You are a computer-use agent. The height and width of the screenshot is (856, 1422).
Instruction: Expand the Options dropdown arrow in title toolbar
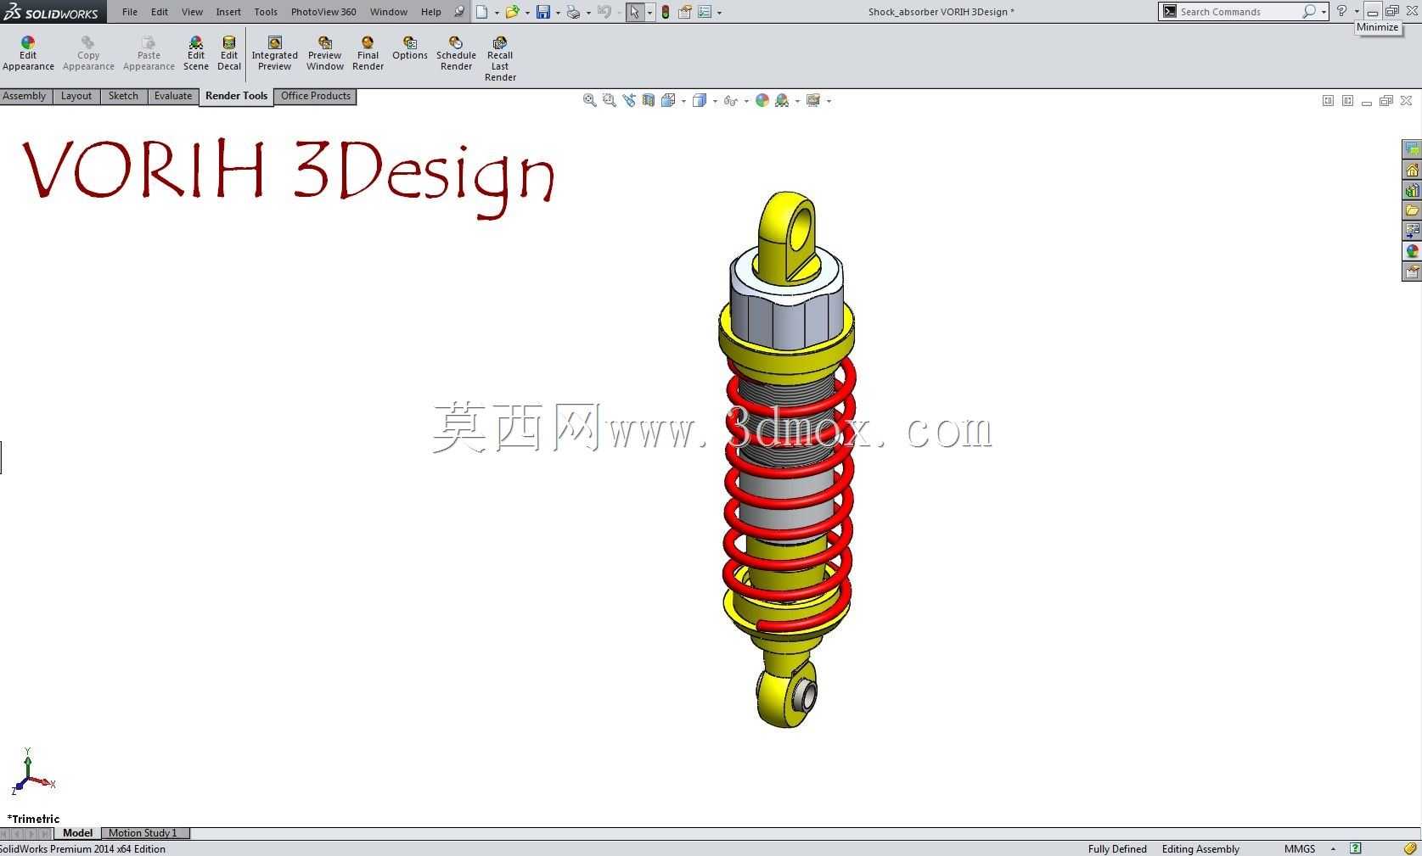coord(719,13)
